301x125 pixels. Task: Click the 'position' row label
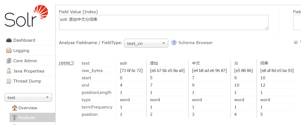pos(89,114)
